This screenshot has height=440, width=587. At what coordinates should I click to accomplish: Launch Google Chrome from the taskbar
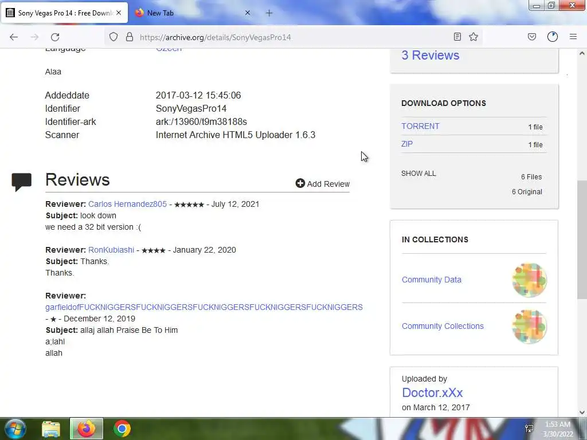122,429
